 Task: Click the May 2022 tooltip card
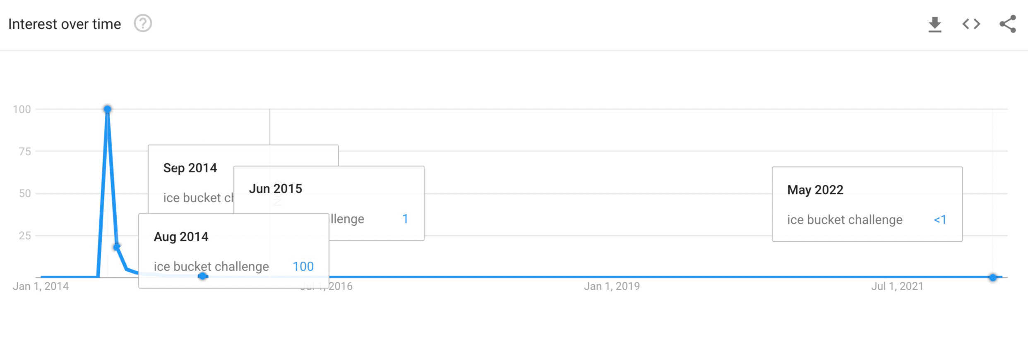(x=867, y=204)
